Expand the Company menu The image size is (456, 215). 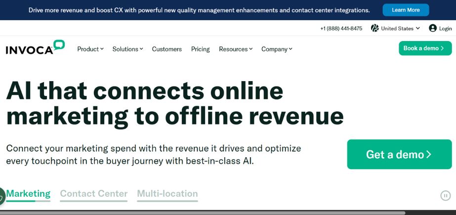277,49
